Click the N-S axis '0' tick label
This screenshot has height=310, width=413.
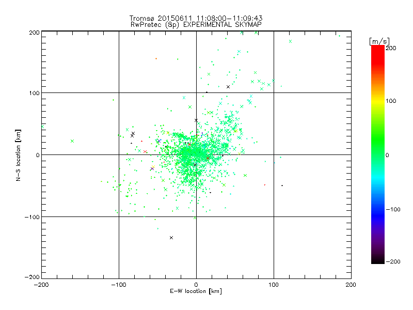point(38,155)
